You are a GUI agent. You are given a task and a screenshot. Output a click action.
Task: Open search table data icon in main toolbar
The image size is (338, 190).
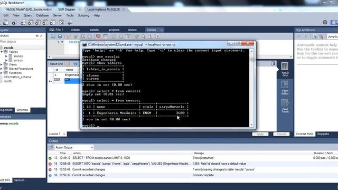tap(61, 22)
